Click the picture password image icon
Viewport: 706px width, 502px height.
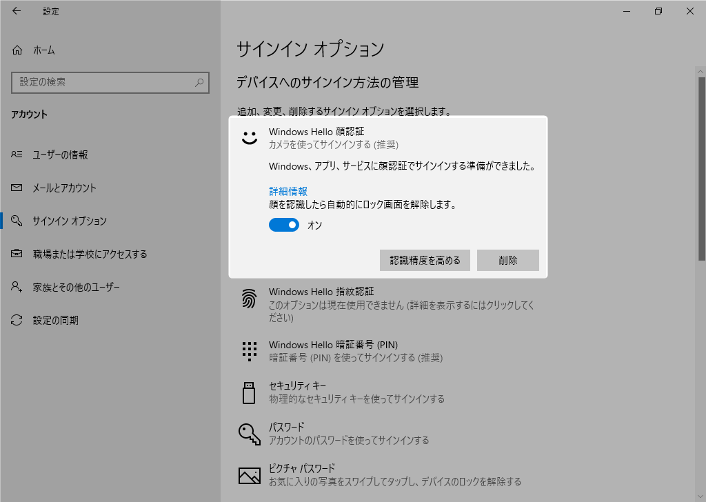point(249,475)
